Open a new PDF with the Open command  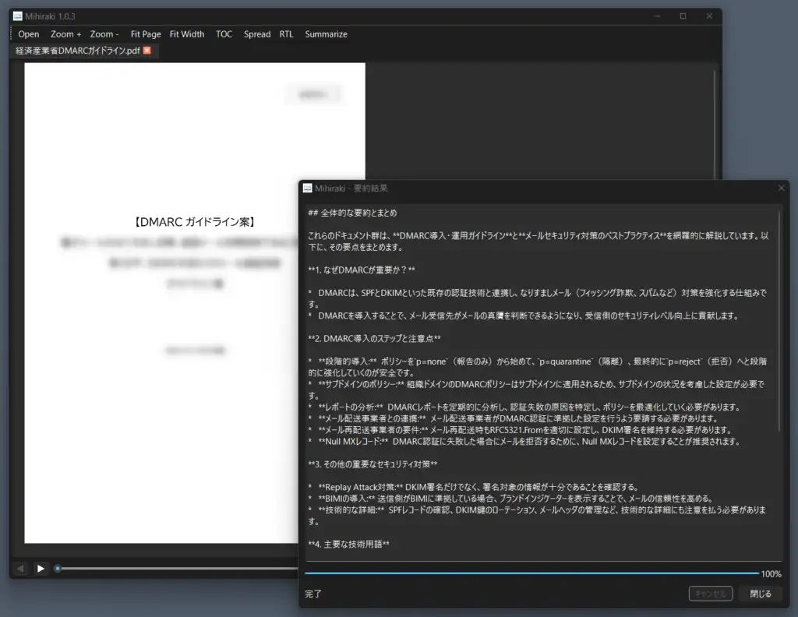tap(28, 34)
